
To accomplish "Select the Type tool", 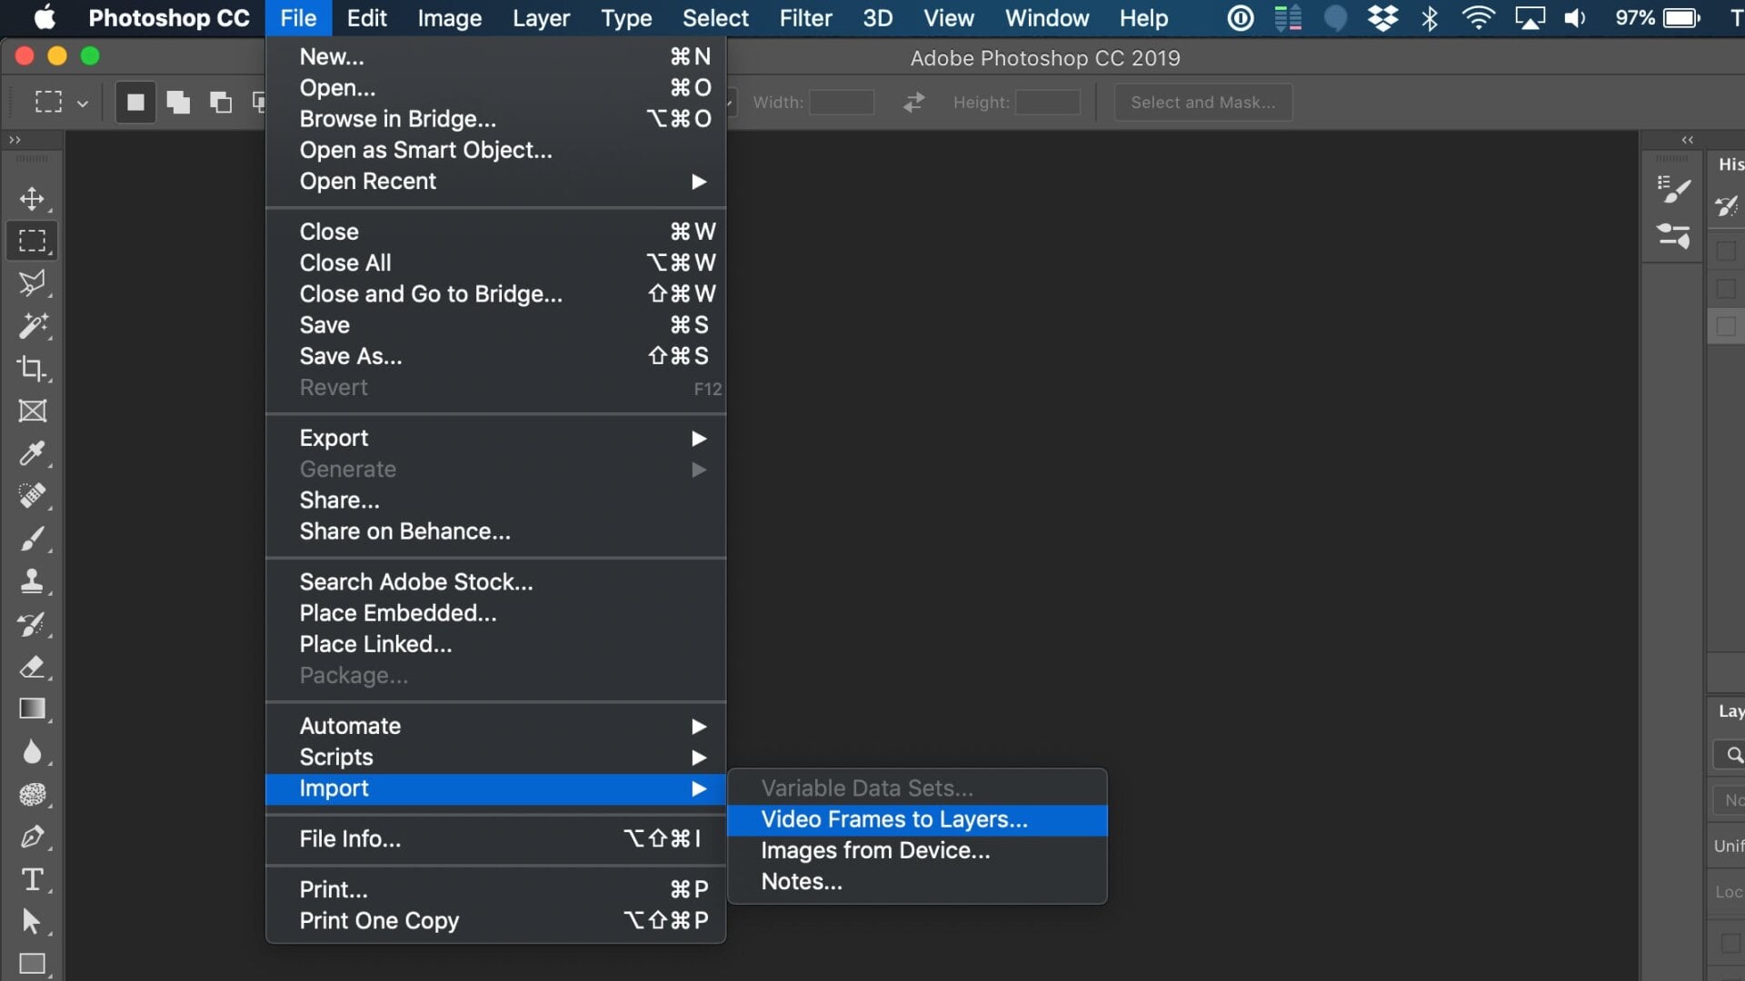I will pyautogui.click(x=34, y=880).
